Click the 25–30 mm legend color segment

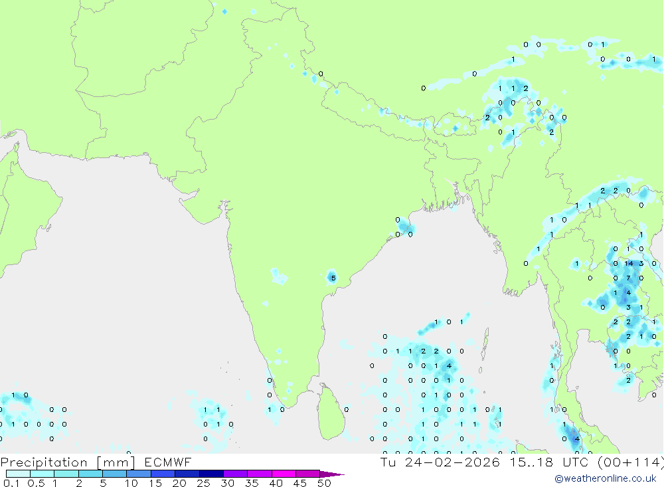pyautogui.click(x=211, y=474)
